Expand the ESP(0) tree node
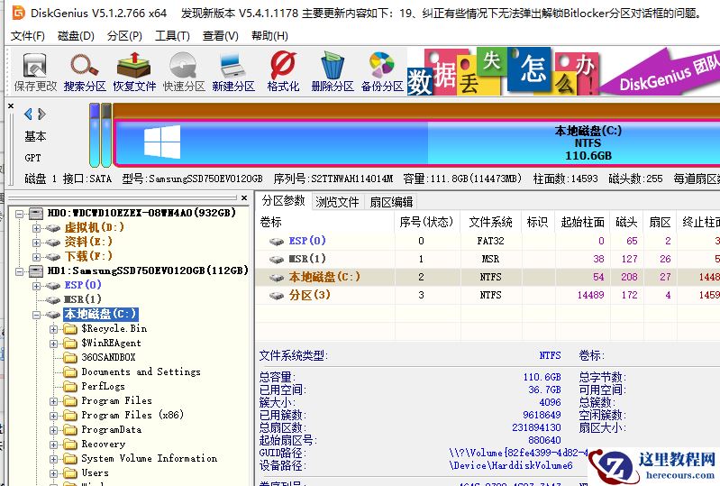This screenshot has height=486, width=720. pyautogui.click(x=36, y=286)
